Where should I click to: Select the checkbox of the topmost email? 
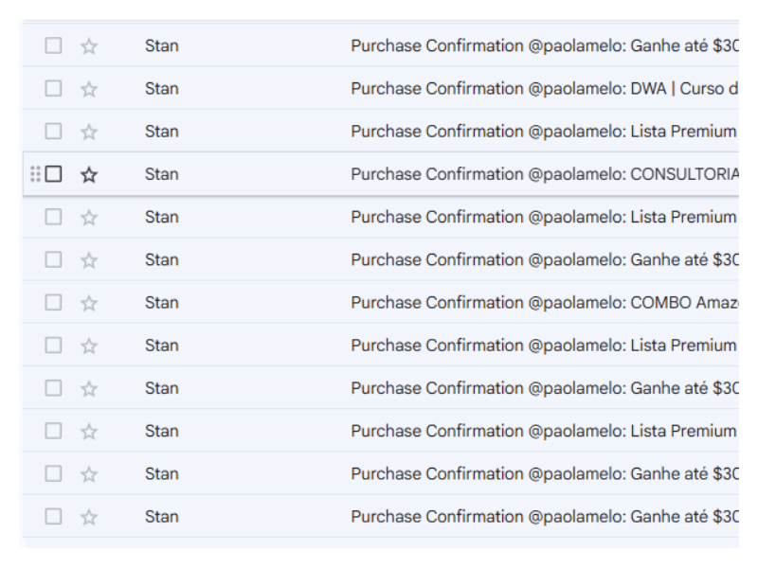click(x=54, y=46)
